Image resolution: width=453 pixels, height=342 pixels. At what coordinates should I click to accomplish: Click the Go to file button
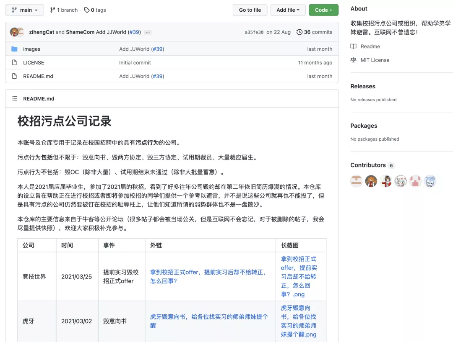click(x=250, y=10)
